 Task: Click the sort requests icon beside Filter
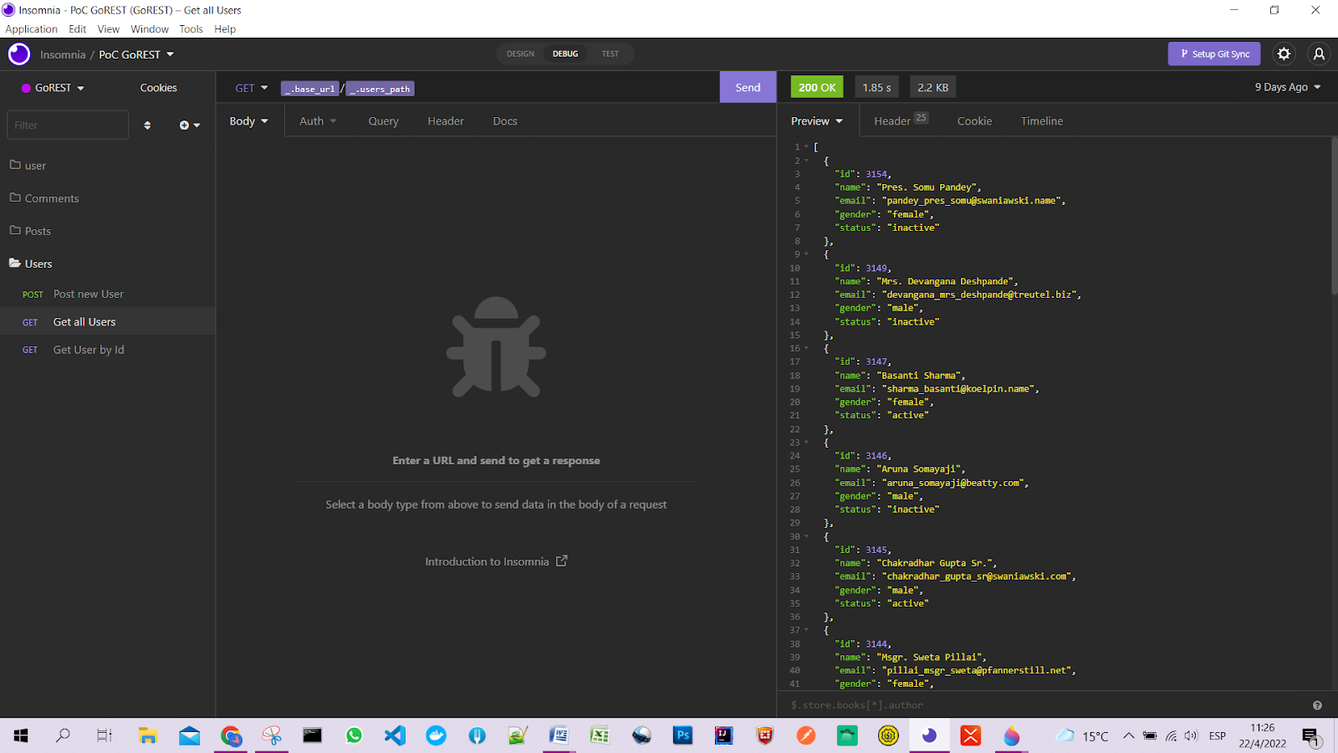coord(147,125)
